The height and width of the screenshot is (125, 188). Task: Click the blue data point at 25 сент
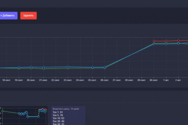coord(92,67)
